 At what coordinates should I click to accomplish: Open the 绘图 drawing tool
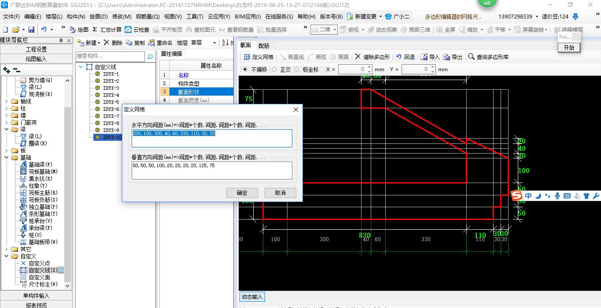[79, 29]
